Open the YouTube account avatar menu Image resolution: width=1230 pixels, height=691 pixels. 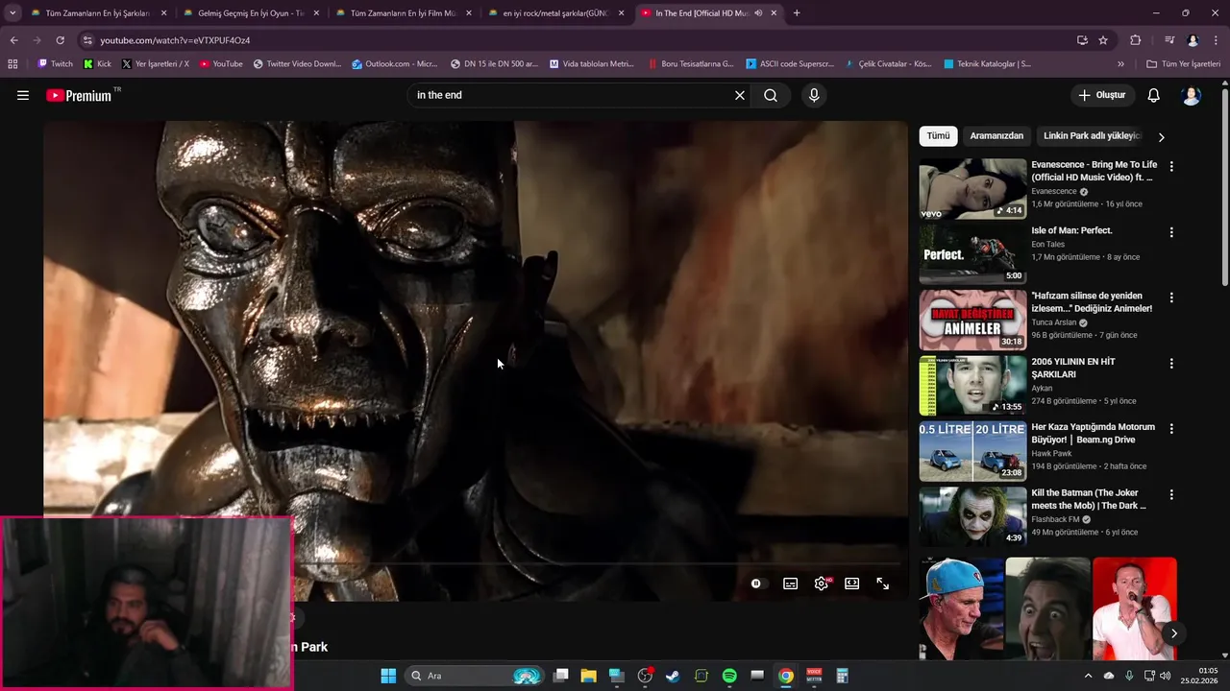[1192, 95]
